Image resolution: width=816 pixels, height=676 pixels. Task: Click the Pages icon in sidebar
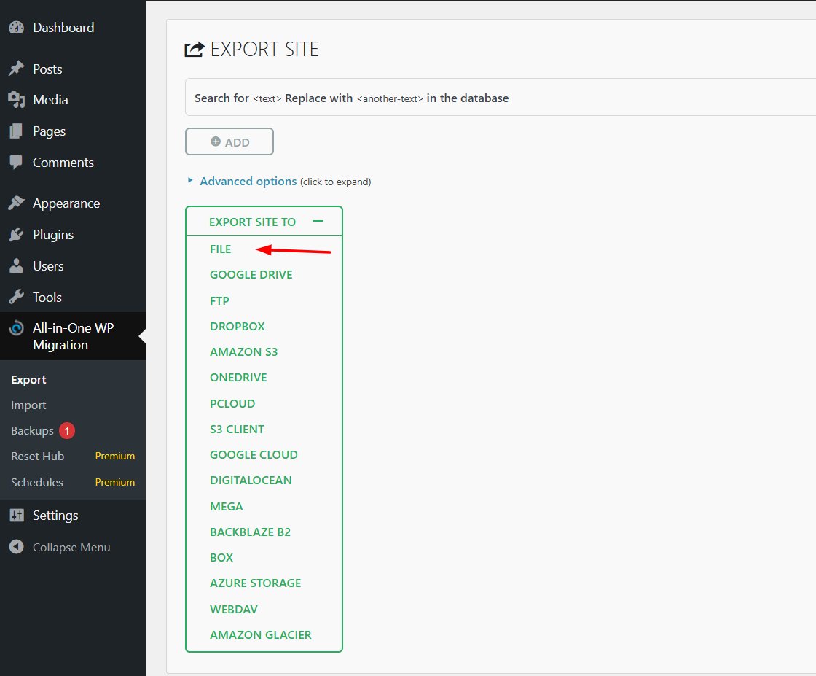coord(16,131)
